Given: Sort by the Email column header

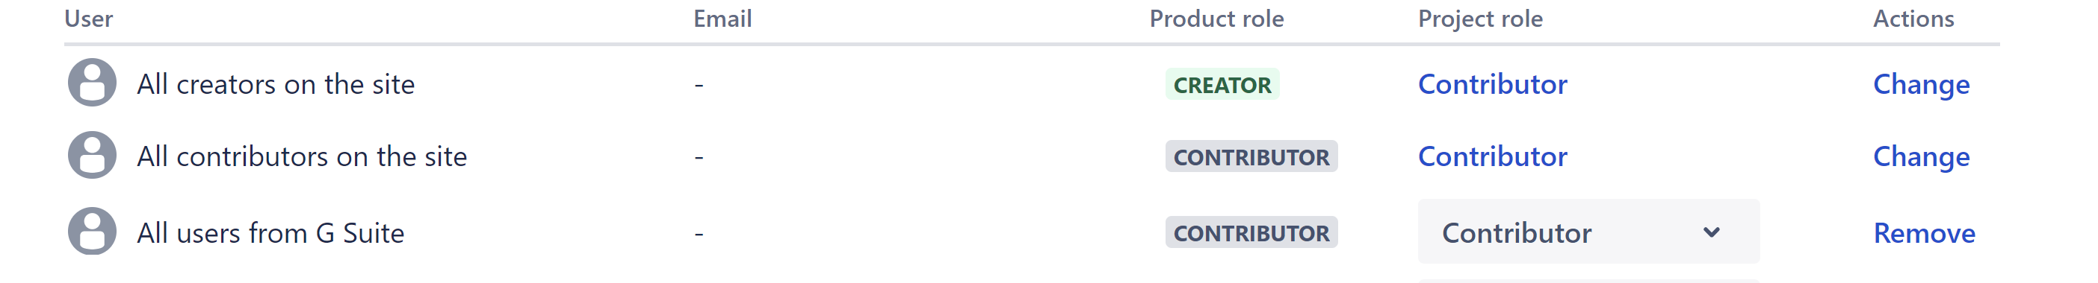Looking at the screenshot, I should pos(722,19).
